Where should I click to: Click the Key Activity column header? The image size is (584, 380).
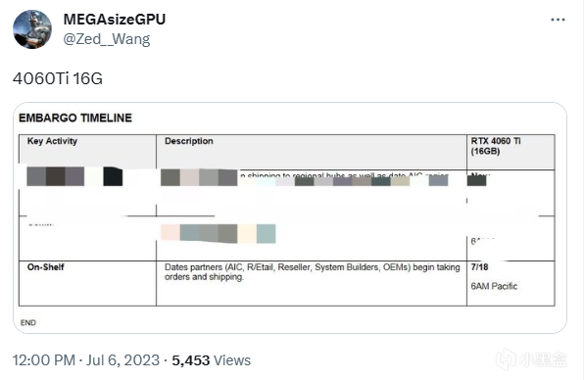pos(52,141)
